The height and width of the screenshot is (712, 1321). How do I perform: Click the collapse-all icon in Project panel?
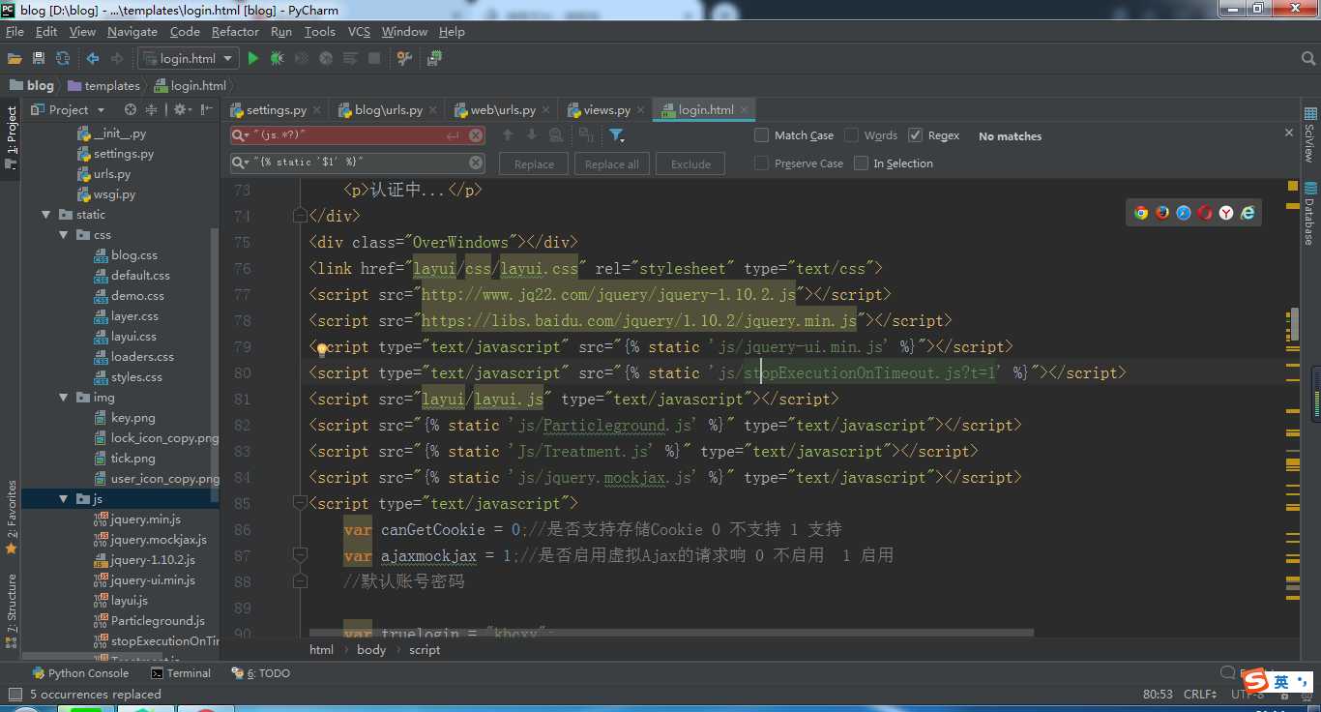coord(152,110)
